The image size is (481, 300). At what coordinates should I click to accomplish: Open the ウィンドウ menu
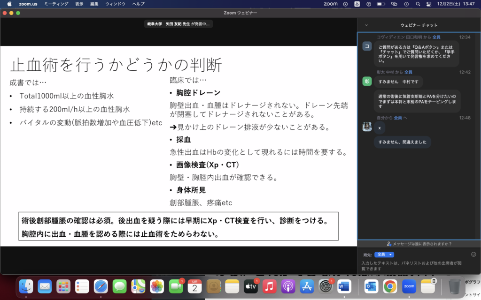click(x=115, y=4)
